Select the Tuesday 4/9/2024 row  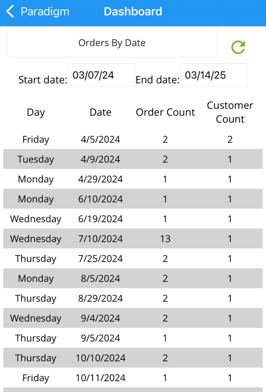tap(133, 159)
